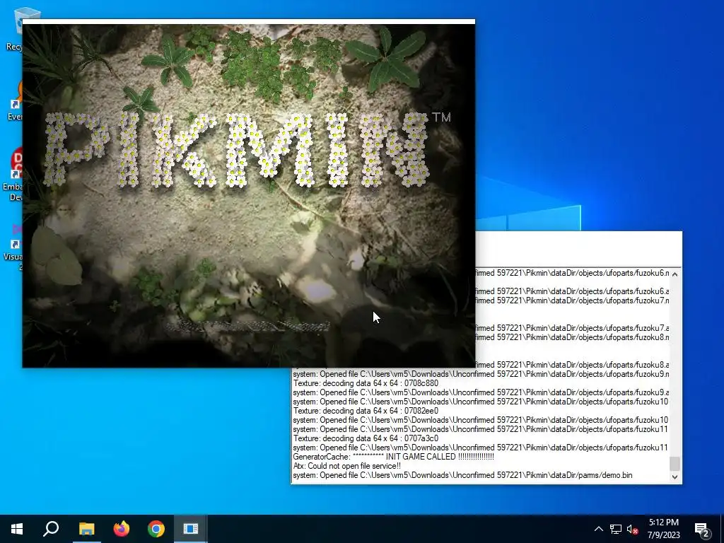Click the log line ending in fuzoku8.n
Viewport: 724px width, 543px height.
point(572,337)
